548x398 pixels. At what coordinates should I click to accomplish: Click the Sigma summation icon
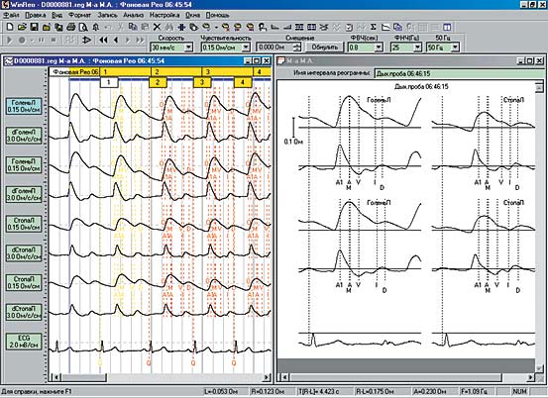[374, 27]
